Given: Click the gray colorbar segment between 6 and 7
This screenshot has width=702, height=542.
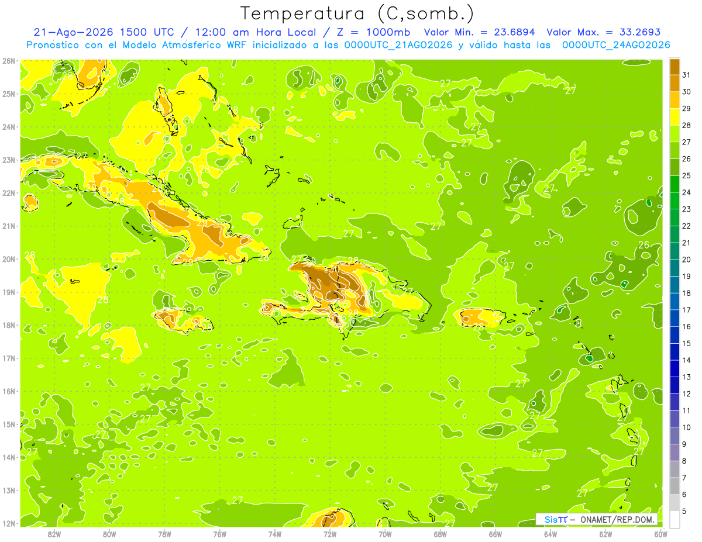Looking at the screenshot, I should tap(675, 486).
